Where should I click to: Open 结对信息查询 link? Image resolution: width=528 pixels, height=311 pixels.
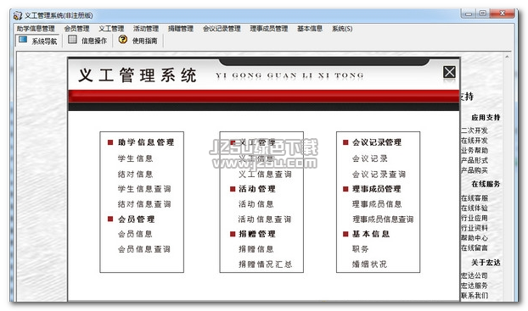[x=144, y=204]
